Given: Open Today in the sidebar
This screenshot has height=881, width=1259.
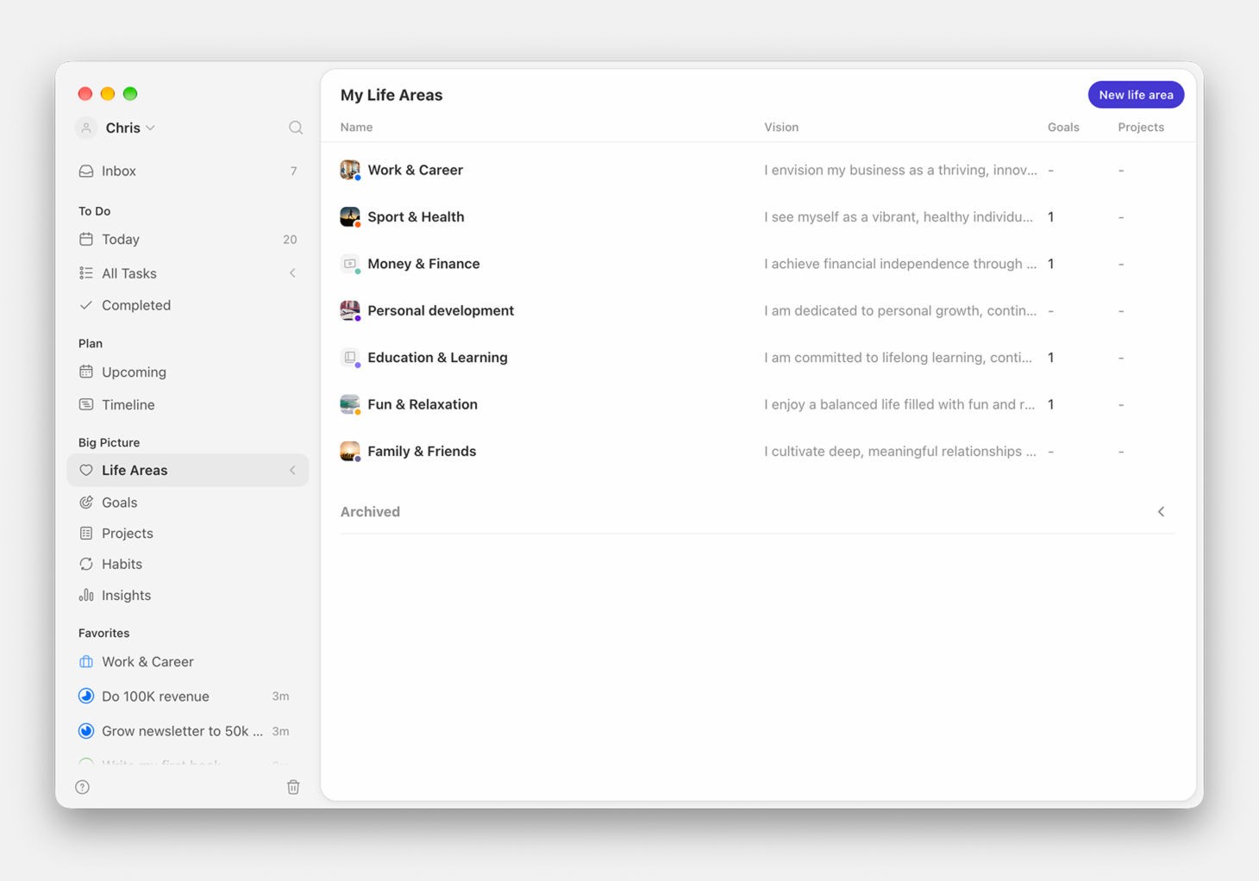Looking at the screenshot, I should click(x=187, y=240).
